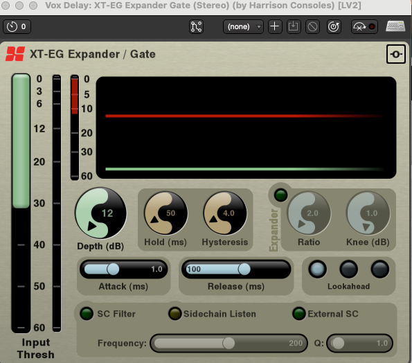Open the preset dropdown showing (none)
The height and width of the screenshot is (363, 412).
point(243,26)
